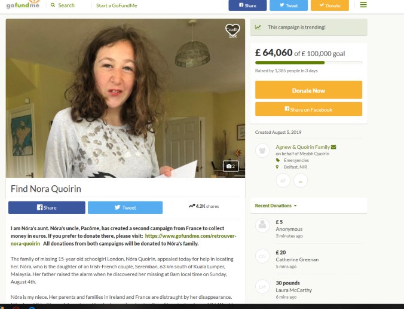Show more team members ellipsis circle
This screenshot has height=309, width=404.
click(x=301, y=180)
